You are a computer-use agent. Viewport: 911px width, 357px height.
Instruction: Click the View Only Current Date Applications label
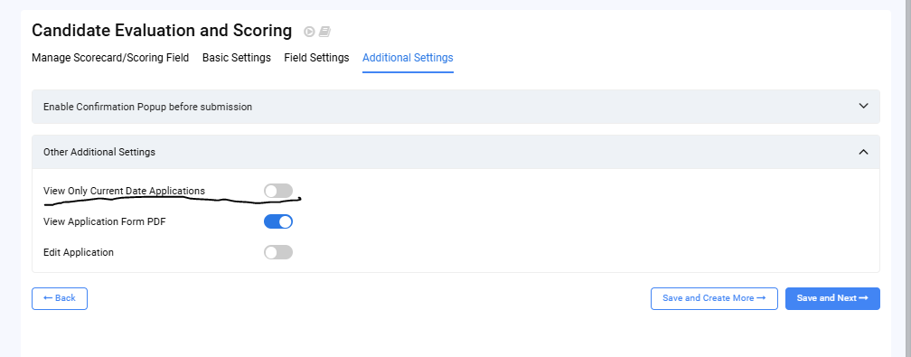tap(125, 191)
